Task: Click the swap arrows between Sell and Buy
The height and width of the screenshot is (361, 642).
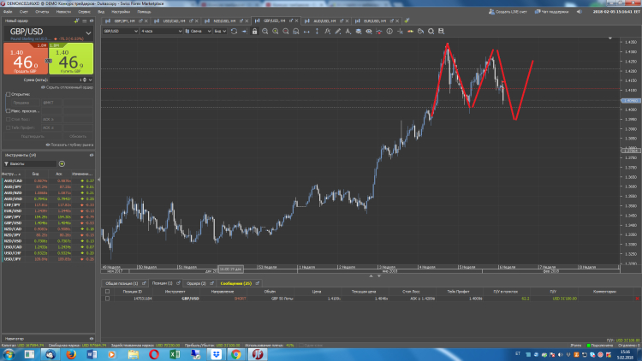Action: (x=48, y=61)
